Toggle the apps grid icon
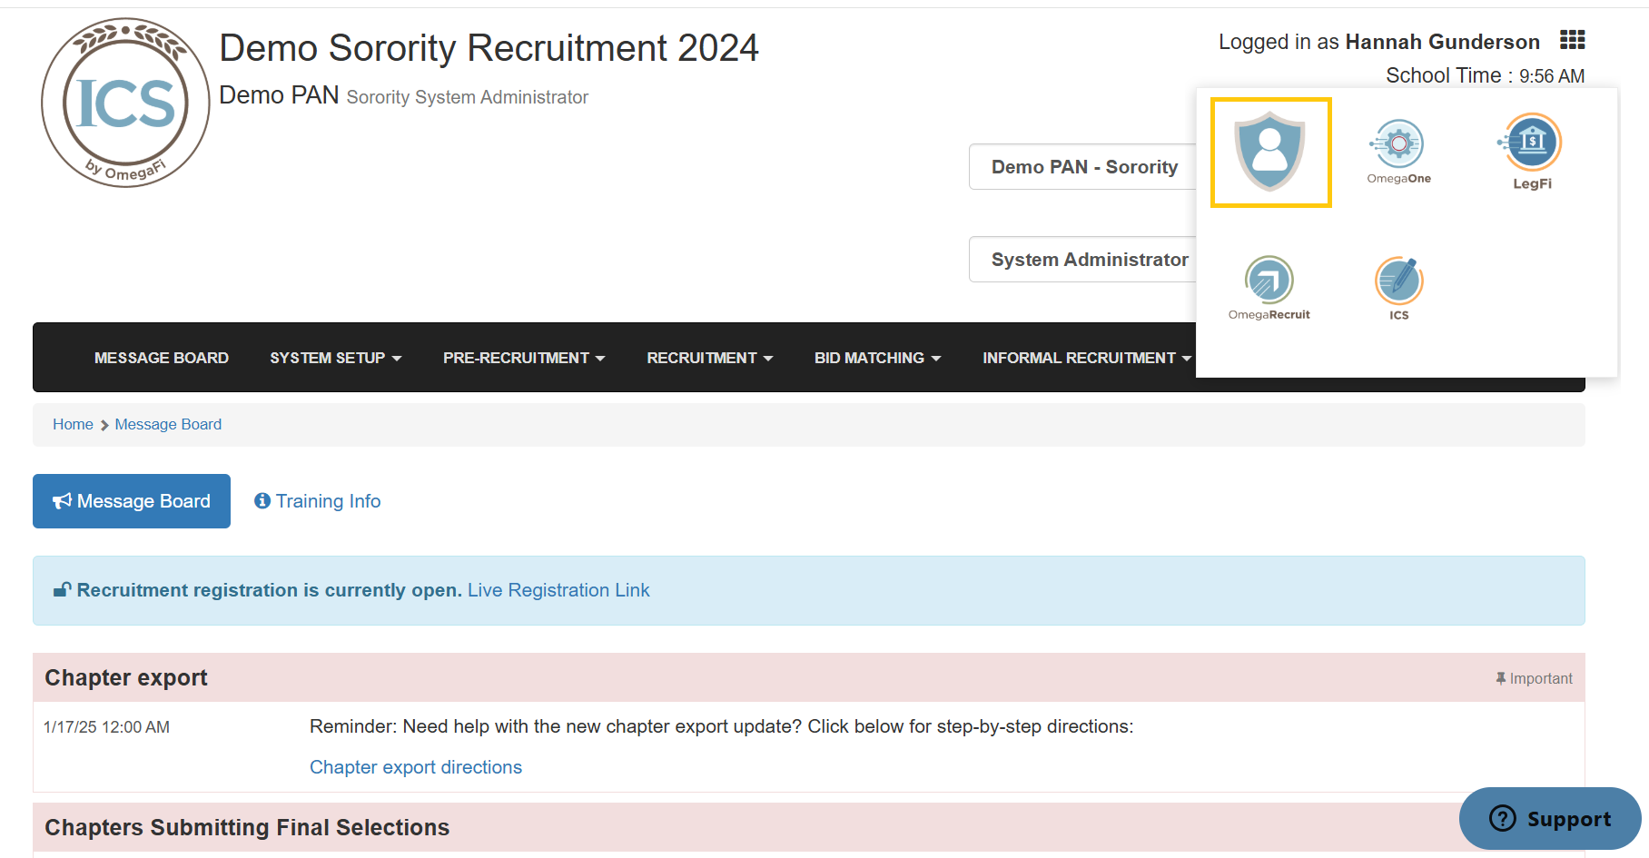This screenshot has height=858, width=1649. coord(1572,40)
